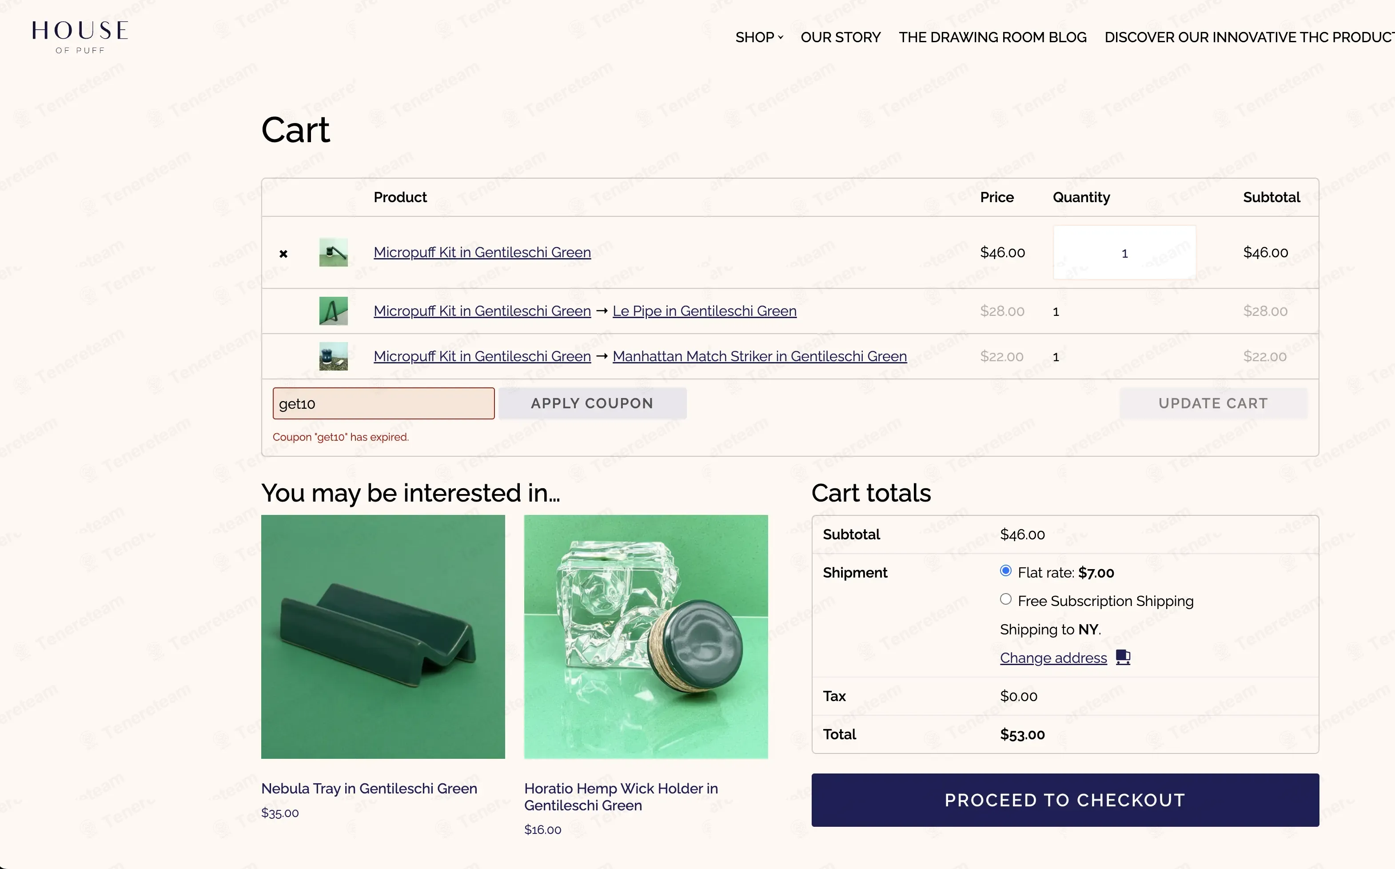Open Nebula Tray in Gentileschi Green title
The image size is (1395, 869).
pyautogui.click(x=370, y=789)
